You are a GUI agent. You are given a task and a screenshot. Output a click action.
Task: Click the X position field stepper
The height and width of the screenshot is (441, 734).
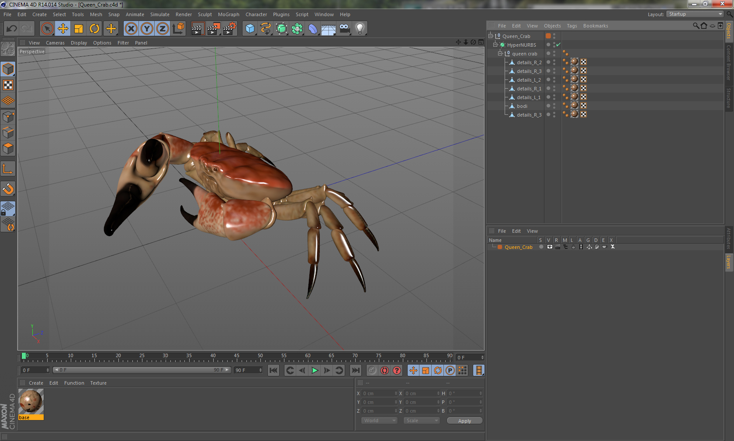[396, 393]
